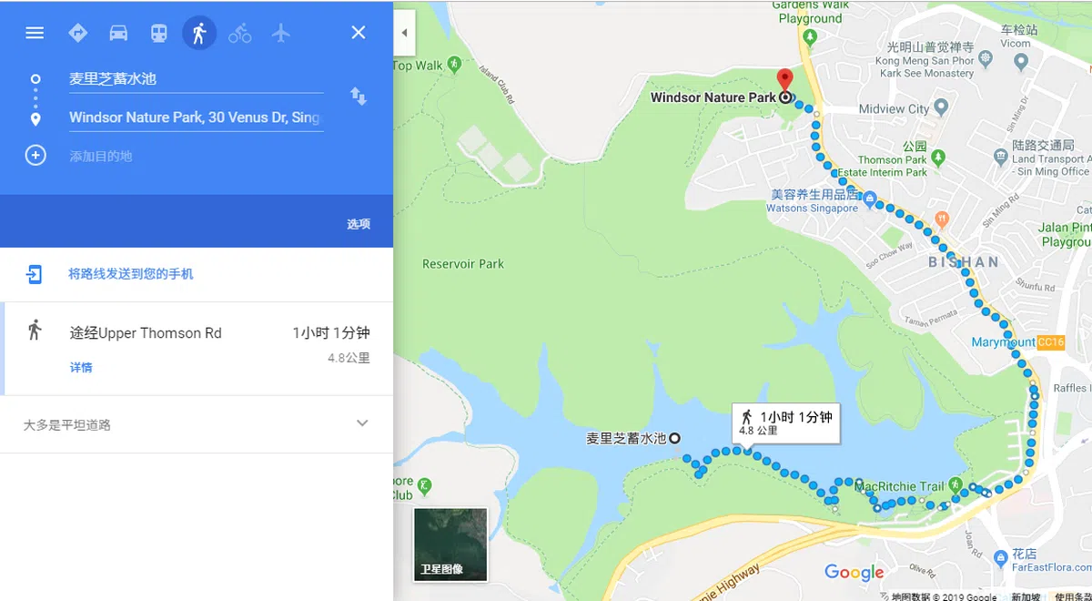Add another destination with plus icon
This screenshot has width=1092, height=601.
(35, 155)
